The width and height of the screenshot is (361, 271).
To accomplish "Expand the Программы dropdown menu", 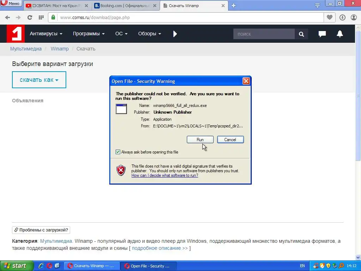I will pyautogui.click(x=88, y=34).
